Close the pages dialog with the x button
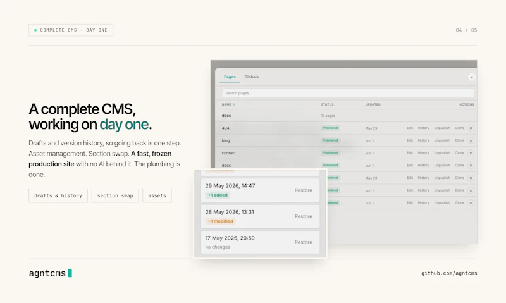This screenshot has height=303, width=506. click(471, 77)
